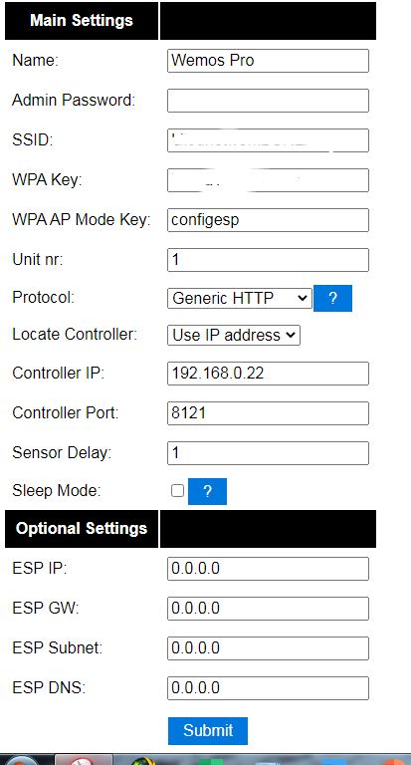Open the Locate Controller dropdown
The height and width of the screenshot is (765, 411).
(234, 335)
